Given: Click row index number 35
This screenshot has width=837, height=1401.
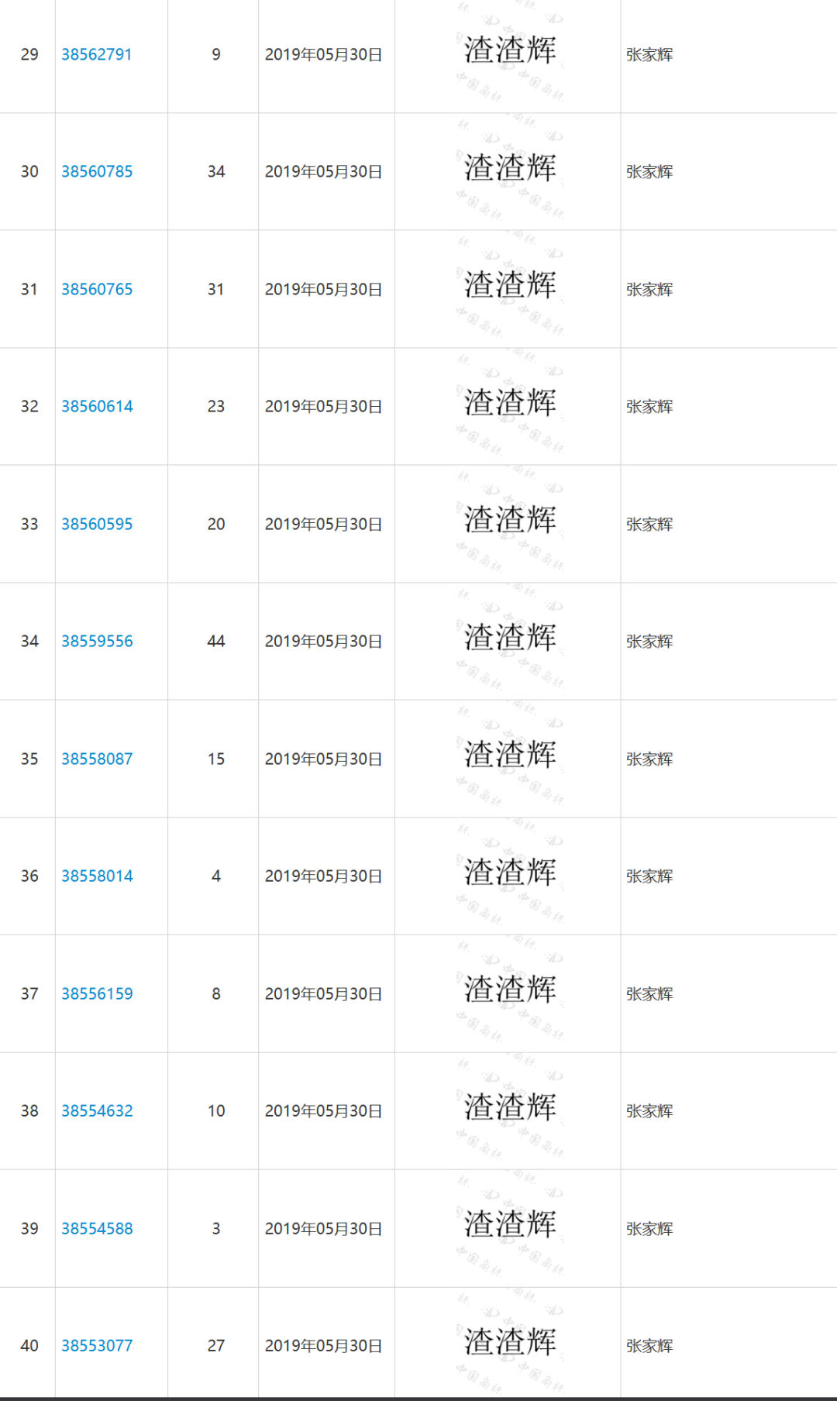Looking at the screenshot, I should coord(29,759).
